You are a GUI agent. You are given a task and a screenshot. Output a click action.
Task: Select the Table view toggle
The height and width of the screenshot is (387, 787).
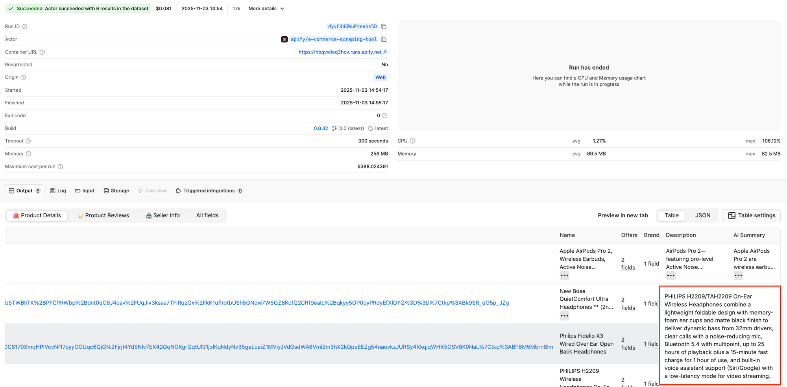(x=671, y=215)
